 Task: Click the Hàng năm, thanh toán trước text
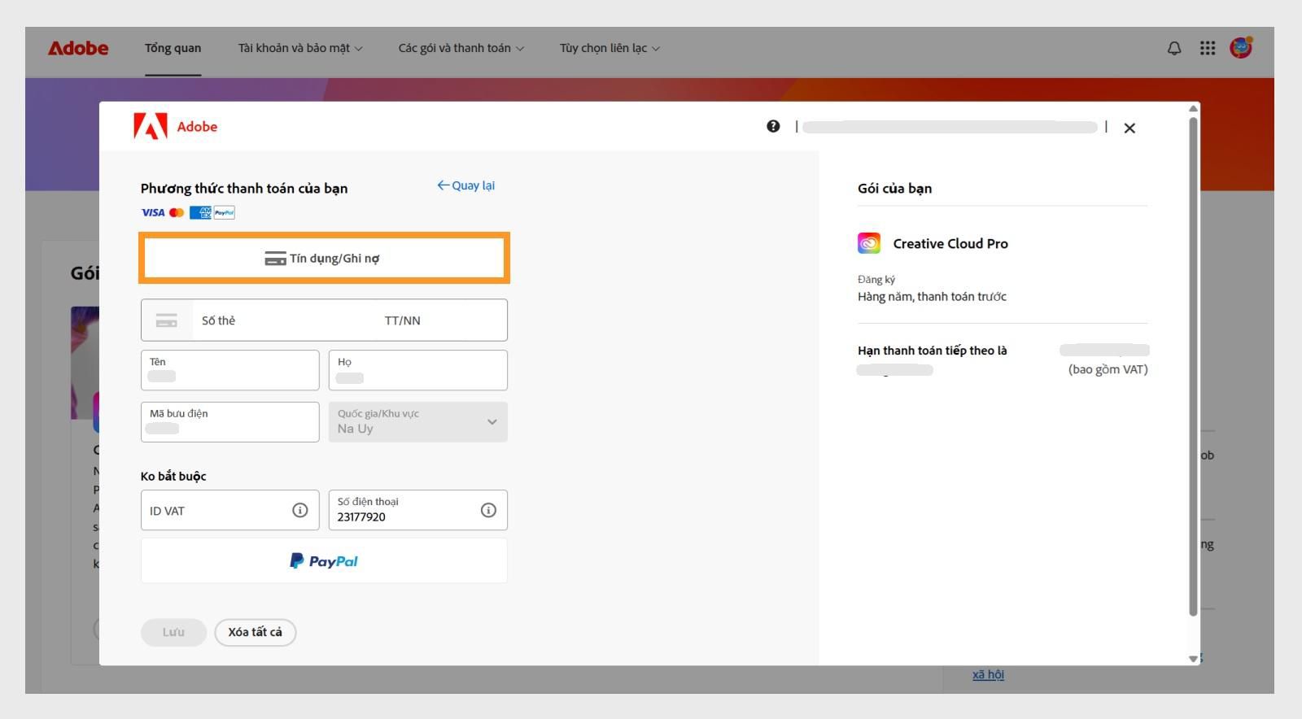[x=932, y=297]
